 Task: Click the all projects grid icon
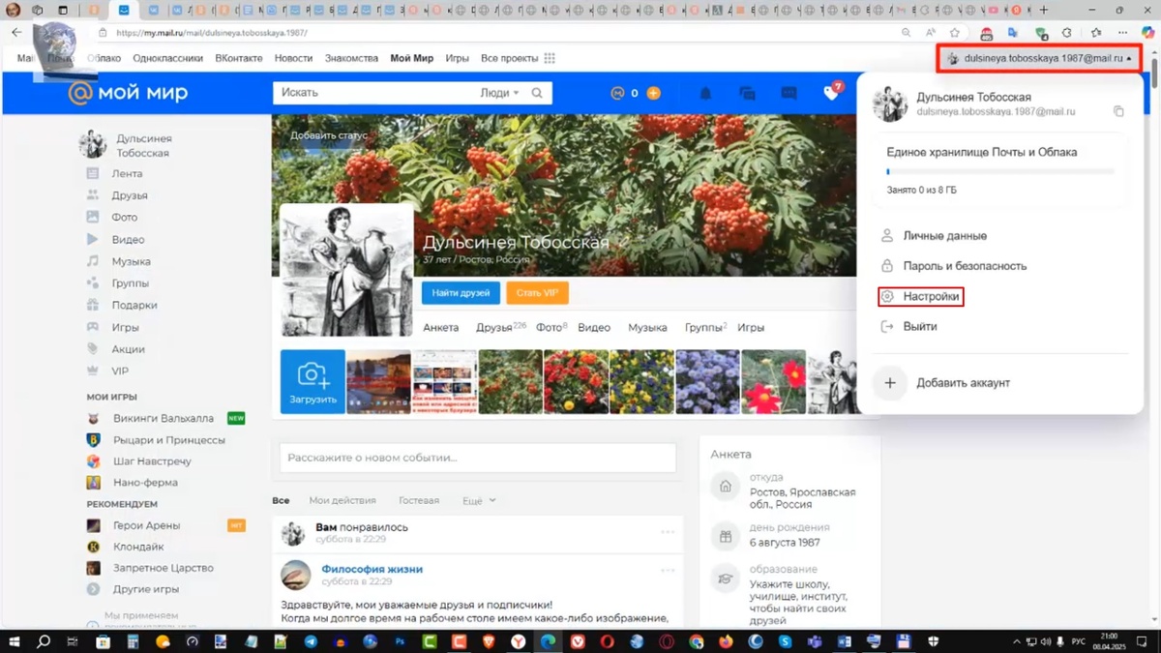(x=550, y=58)
